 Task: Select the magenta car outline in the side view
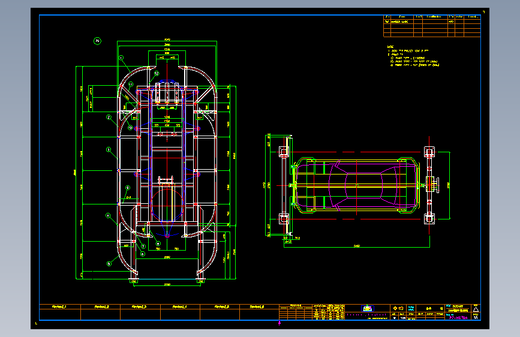tap(356, 185)
